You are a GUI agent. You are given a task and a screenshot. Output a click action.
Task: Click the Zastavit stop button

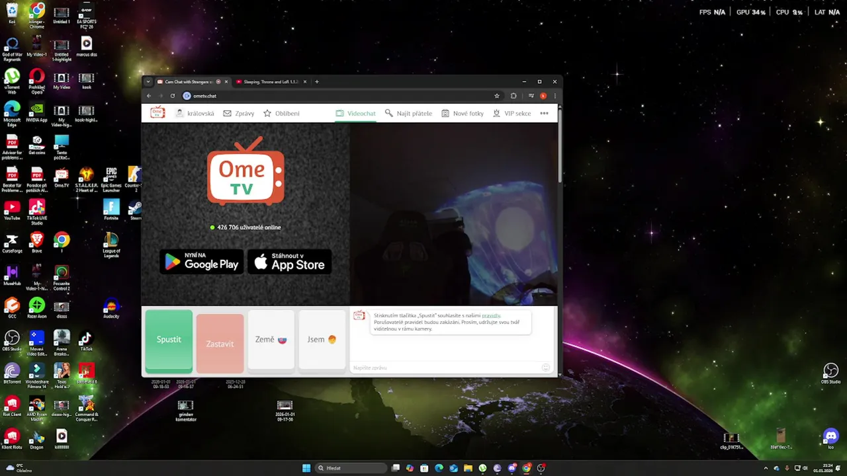(x=220, y=343)
